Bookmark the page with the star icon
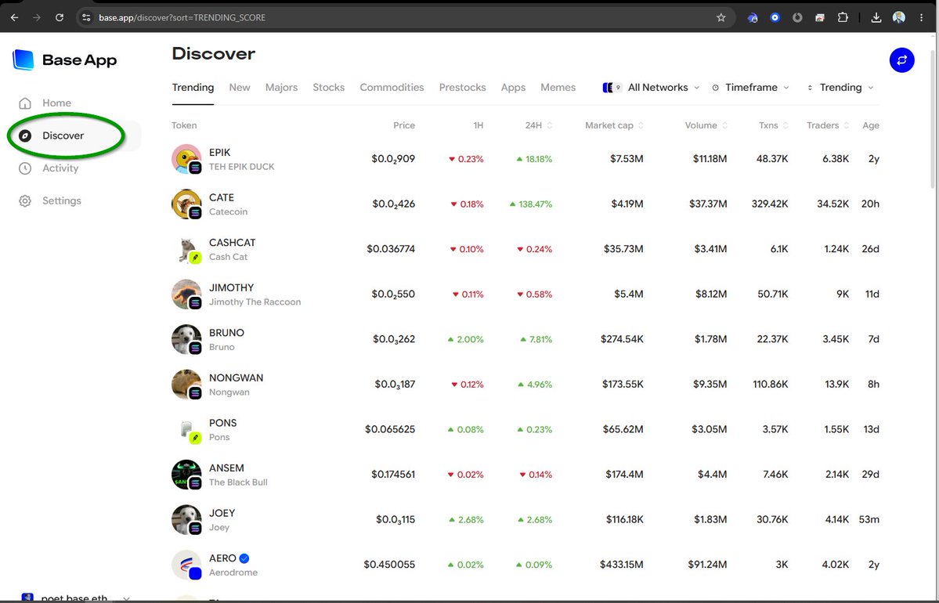The height and width of the screenshot is (603, 939). tap(721, 17)
